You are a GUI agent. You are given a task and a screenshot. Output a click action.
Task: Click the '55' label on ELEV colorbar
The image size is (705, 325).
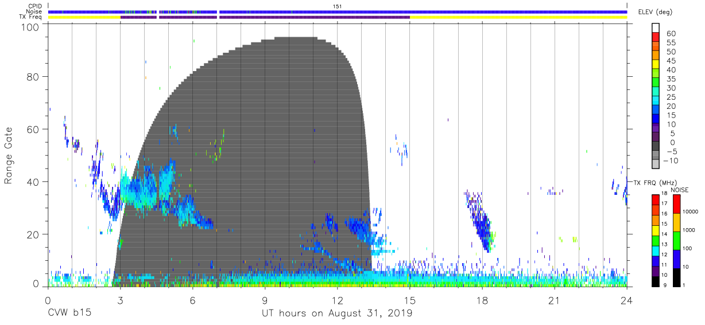pyautogui.click(x=671, y=42)
